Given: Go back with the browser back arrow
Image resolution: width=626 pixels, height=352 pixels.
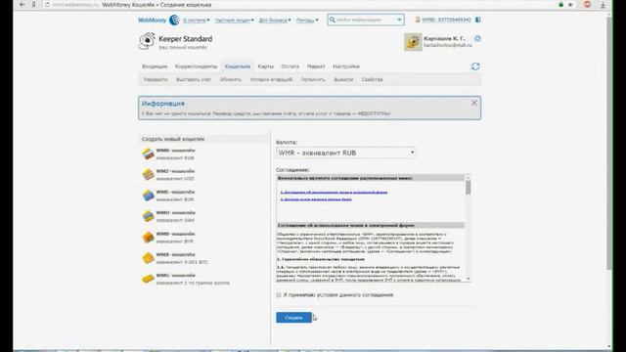Looking at the screenshot, I should click(22, 5).
